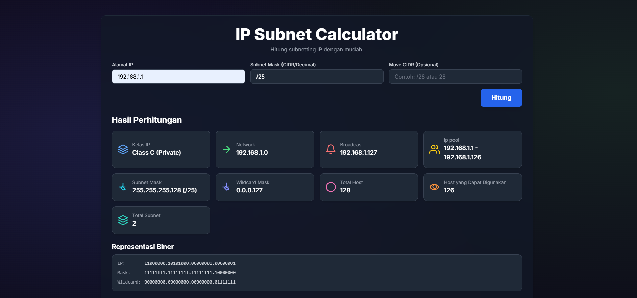
Task: Select the pool end address 192.168.1.126
Action: 463,157
